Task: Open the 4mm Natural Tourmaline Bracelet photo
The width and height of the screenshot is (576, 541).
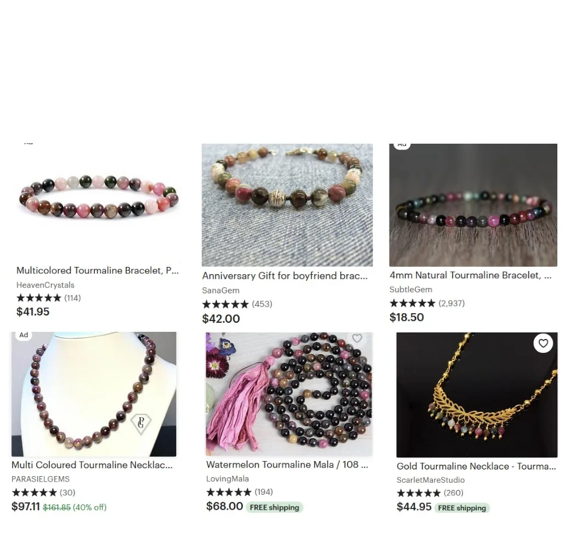Action: [x=473, y=205]
